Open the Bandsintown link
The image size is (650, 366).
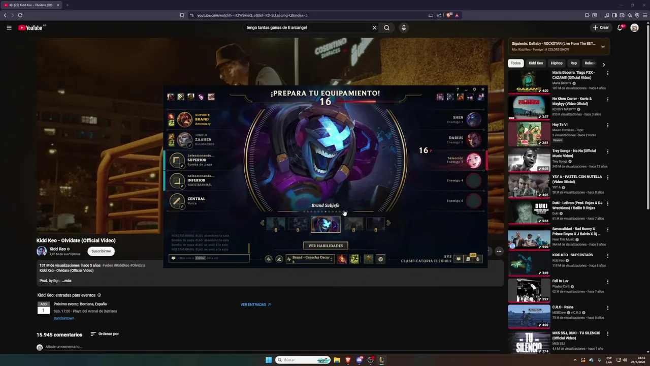pyautogui.click(x=64, y=318)
